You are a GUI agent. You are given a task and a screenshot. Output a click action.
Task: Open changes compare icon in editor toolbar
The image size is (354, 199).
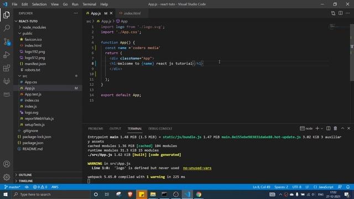tap(333, 13)
